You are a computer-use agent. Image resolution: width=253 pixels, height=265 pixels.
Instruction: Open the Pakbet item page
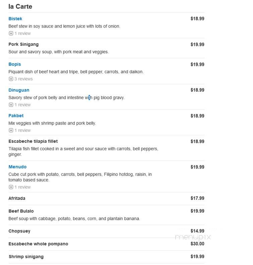(16, 116)
